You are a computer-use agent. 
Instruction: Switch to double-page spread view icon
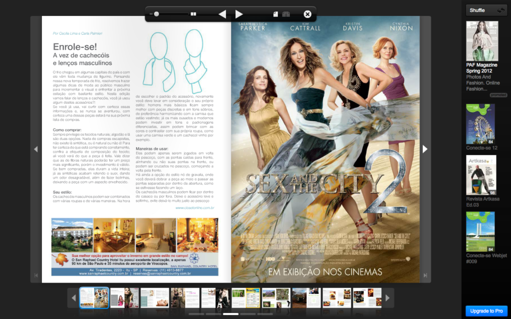[286, 14]
